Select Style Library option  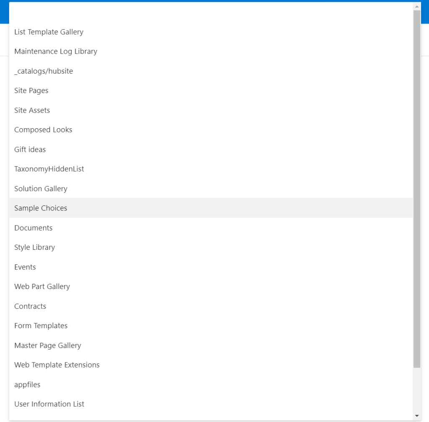pyautogui.click(x=35, y=247)
